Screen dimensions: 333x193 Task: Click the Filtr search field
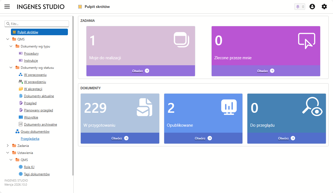point(37,24)
